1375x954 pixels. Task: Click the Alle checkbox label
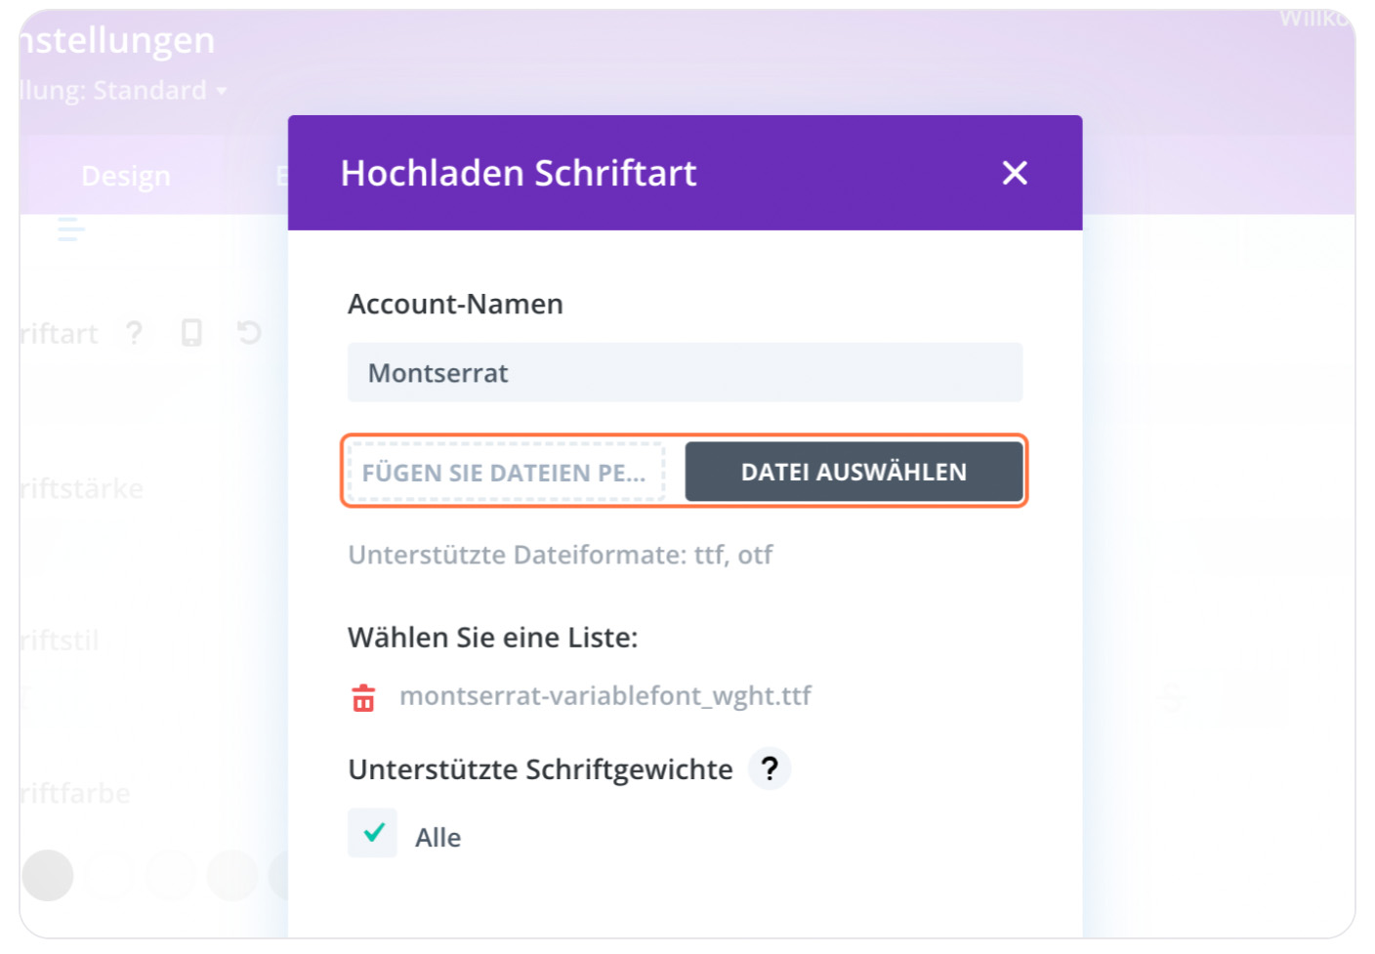click(x=437, y=838)
